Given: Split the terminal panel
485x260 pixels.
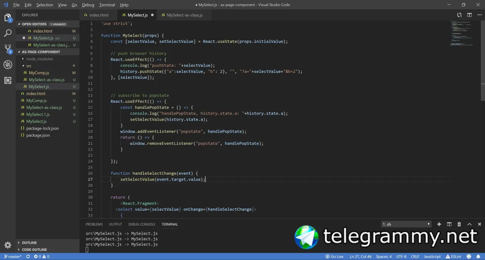Looking at the screenshot, I should (x=449, y=224).
